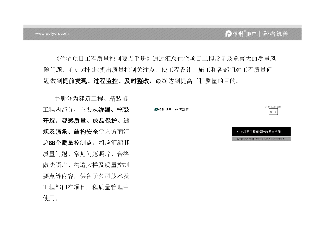
Task: Click the line beginning 手册分为建筑工程
Action: (x=91, y=98)
